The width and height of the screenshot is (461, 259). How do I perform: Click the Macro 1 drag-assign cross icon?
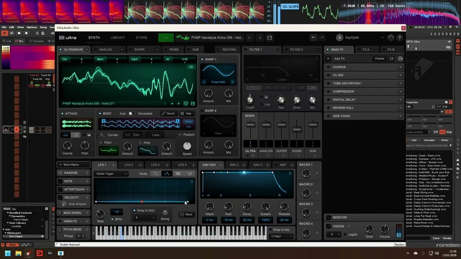click(317, 173)
